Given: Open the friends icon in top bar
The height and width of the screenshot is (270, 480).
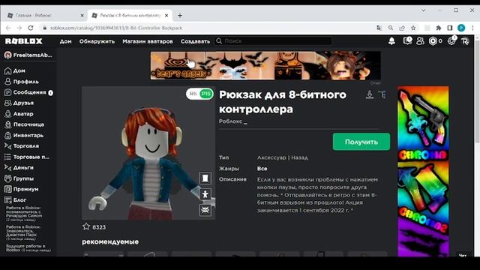Looking at the screenshot, I should coord(420,41).
